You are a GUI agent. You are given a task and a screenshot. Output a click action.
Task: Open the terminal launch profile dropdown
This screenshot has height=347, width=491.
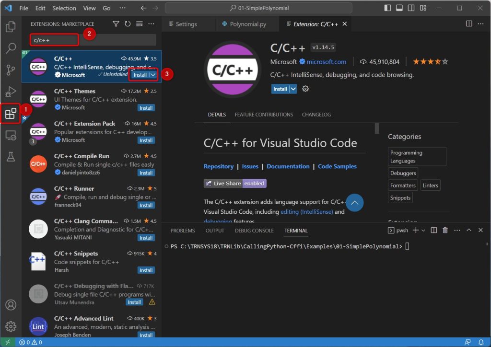[x=423, y=230]
